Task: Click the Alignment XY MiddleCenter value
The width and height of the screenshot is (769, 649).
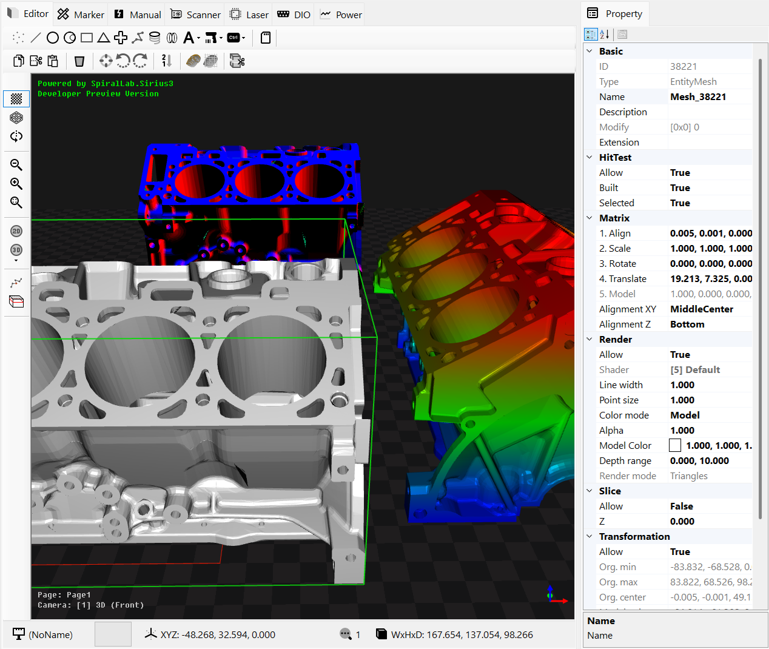Action: (702, 309)
